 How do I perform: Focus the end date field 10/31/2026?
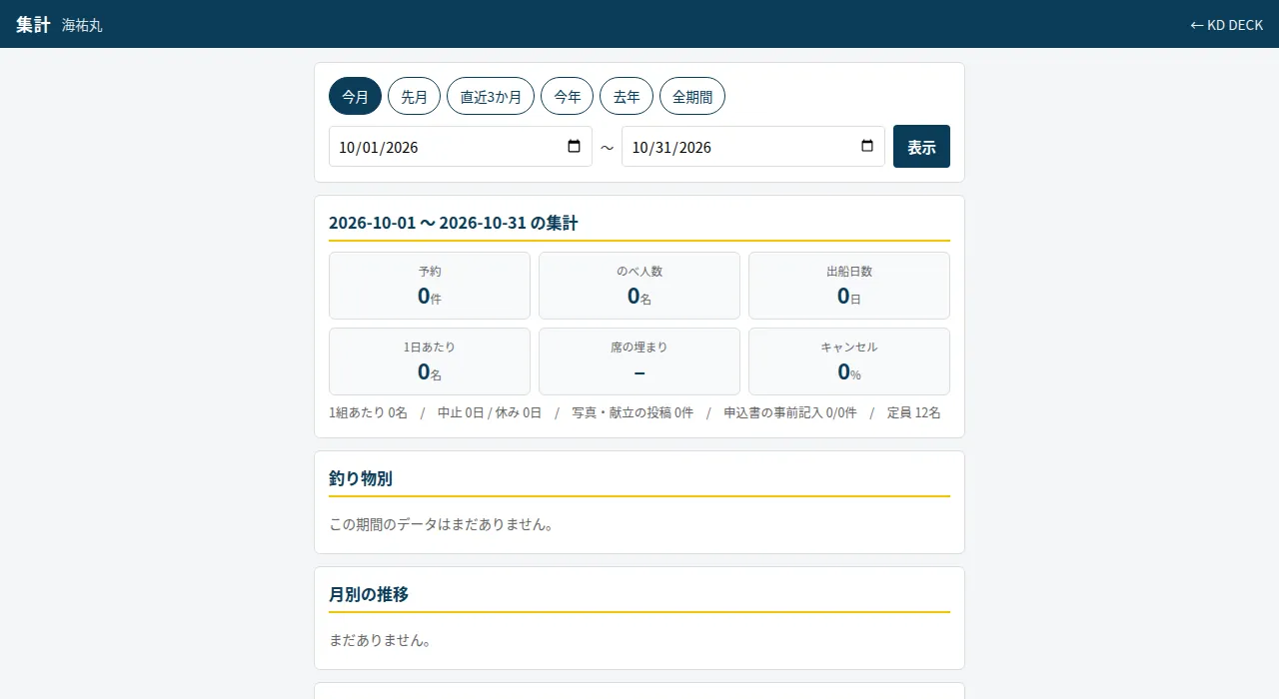[753, 147]
